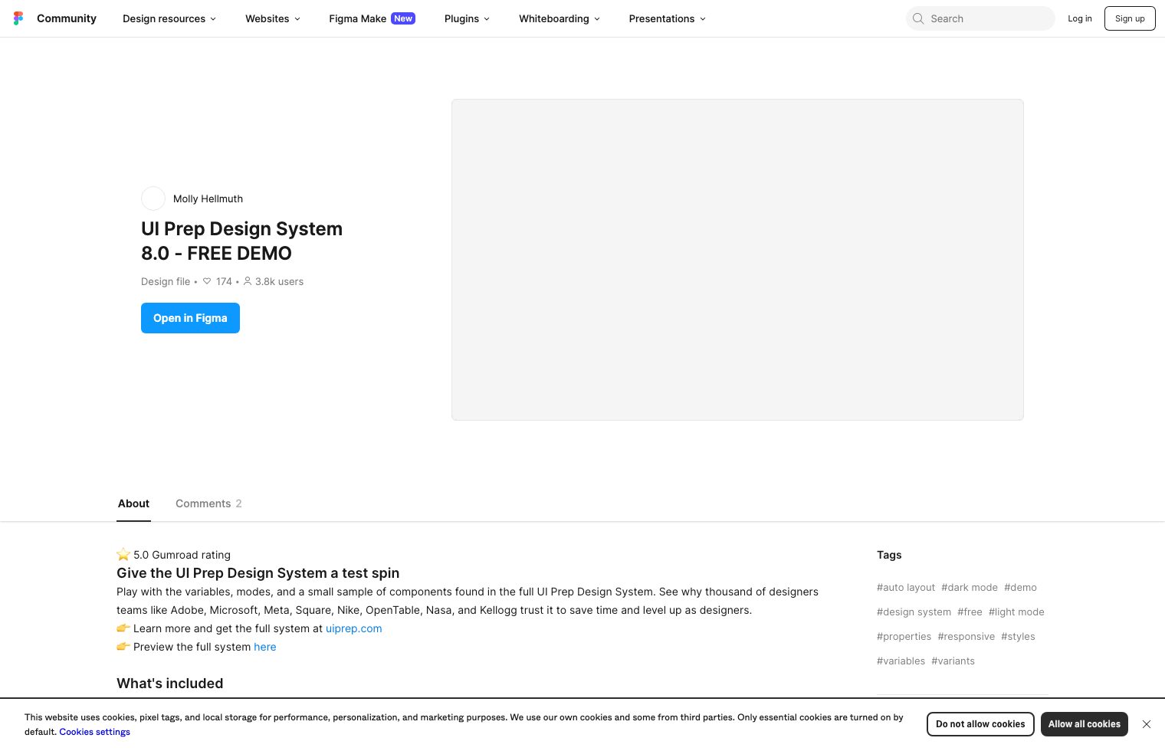The width and height of the screenshot is (1165, 751).
Task: Click the search magnifier icon
Action: 918,18
